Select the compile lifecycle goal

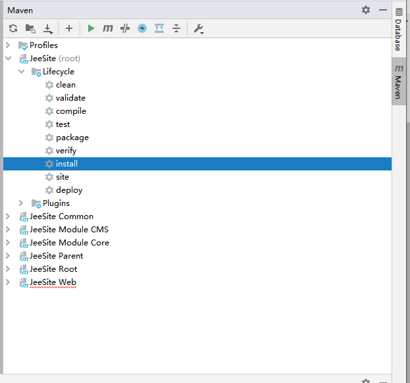point(71,111)
